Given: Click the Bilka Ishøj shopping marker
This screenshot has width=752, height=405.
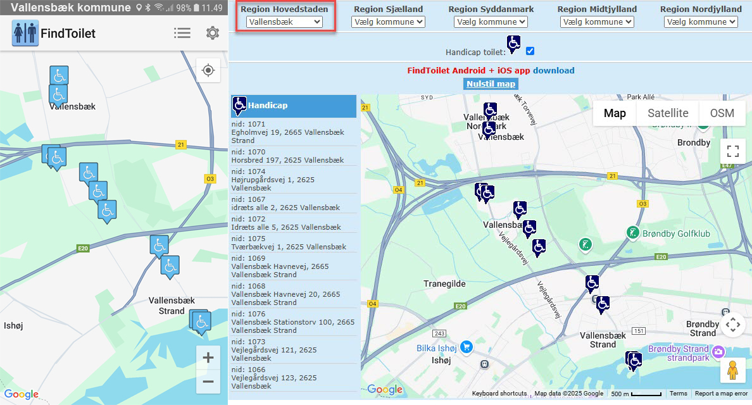Looking at the screenshot, I should [466, 347].
